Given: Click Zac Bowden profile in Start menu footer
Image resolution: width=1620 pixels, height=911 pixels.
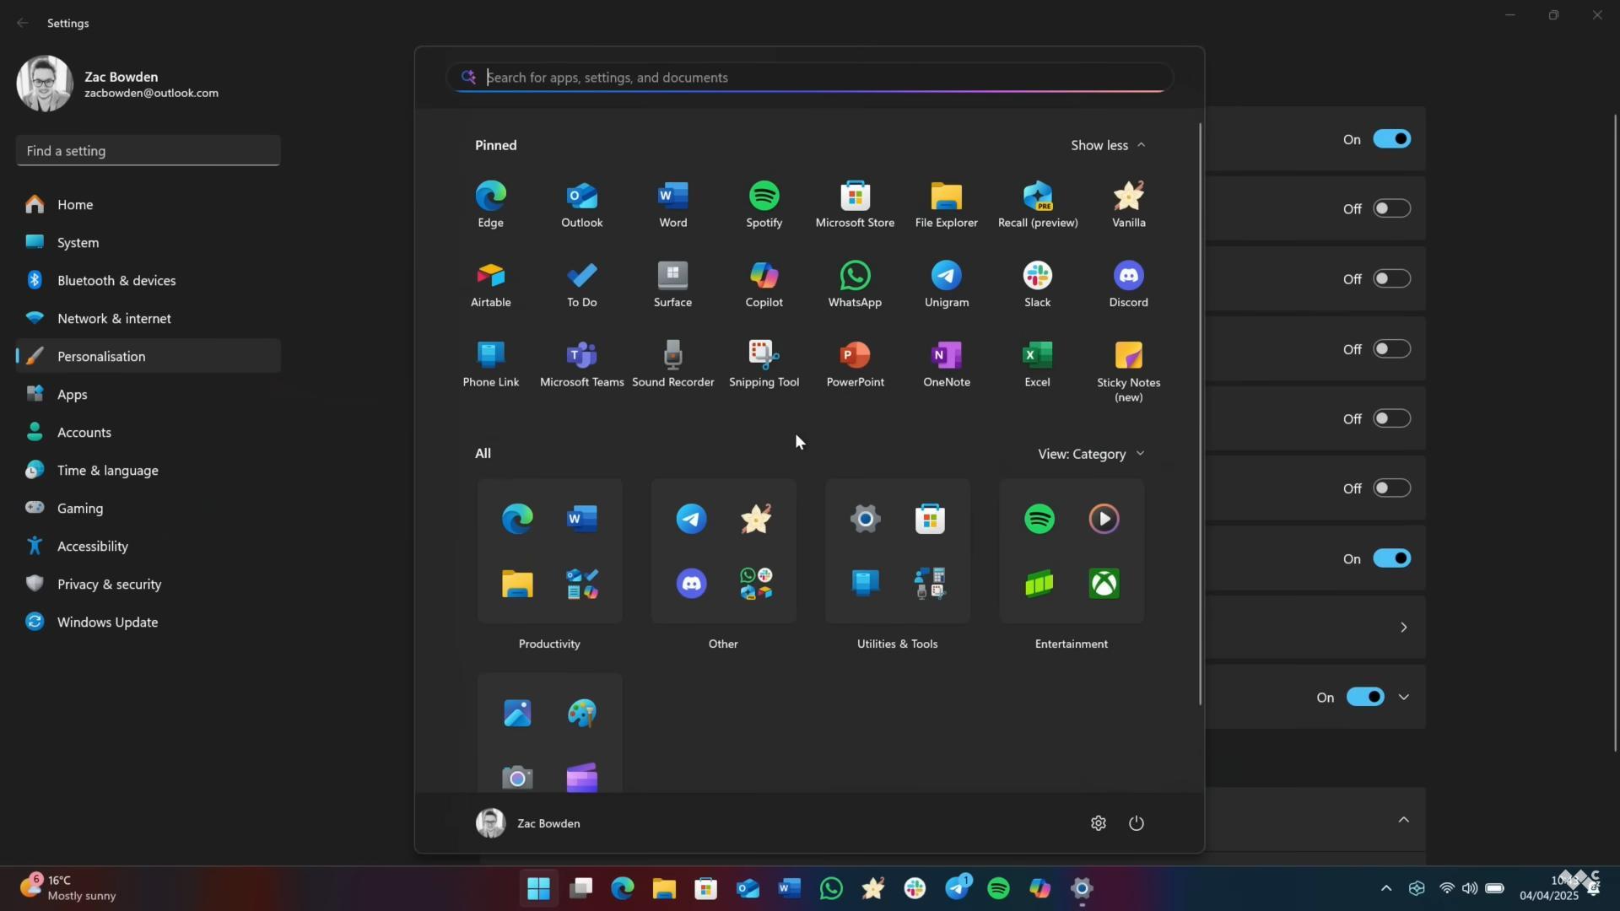Looking at the screenshot, I should [x=528, y=823].
